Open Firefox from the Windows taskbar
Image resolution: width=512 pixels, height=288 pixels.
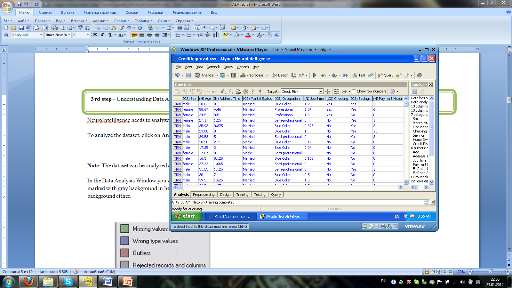(x=28, y=282)
